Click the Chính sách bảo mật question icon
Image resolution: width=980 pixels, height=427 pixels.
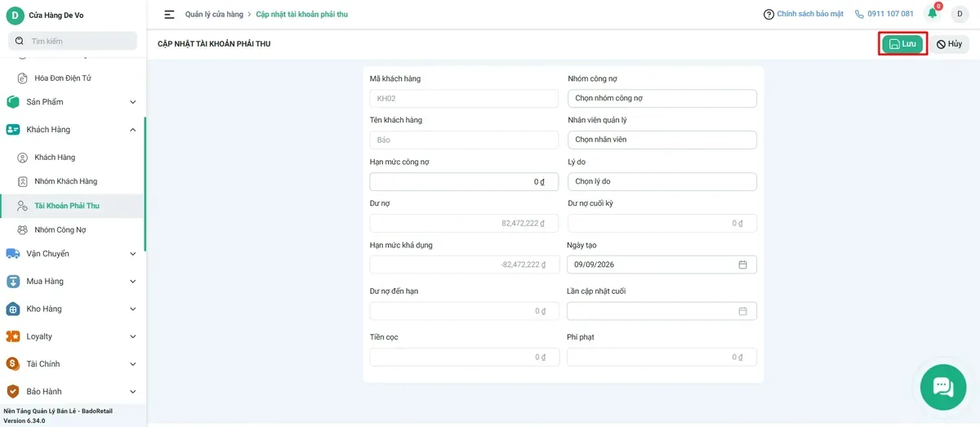click(x=768, y=15)
